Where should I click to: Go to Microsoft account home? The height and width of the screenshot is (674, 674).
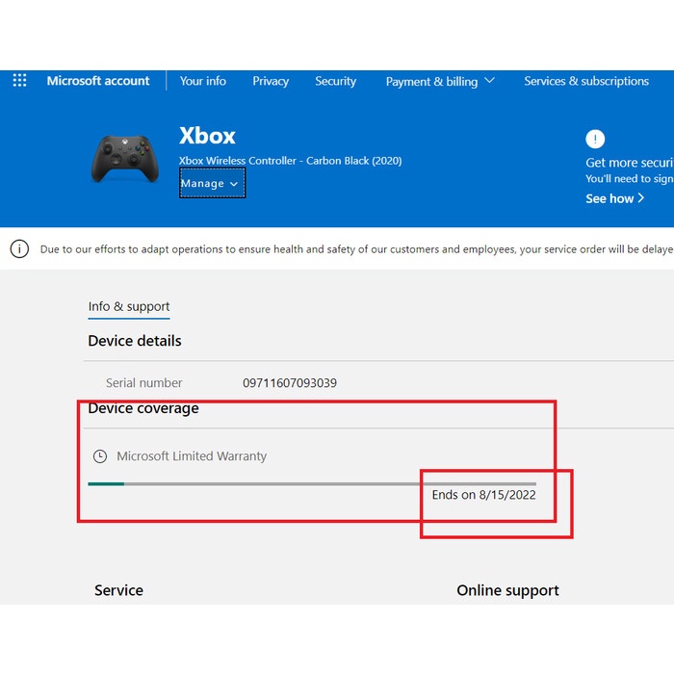98,81
